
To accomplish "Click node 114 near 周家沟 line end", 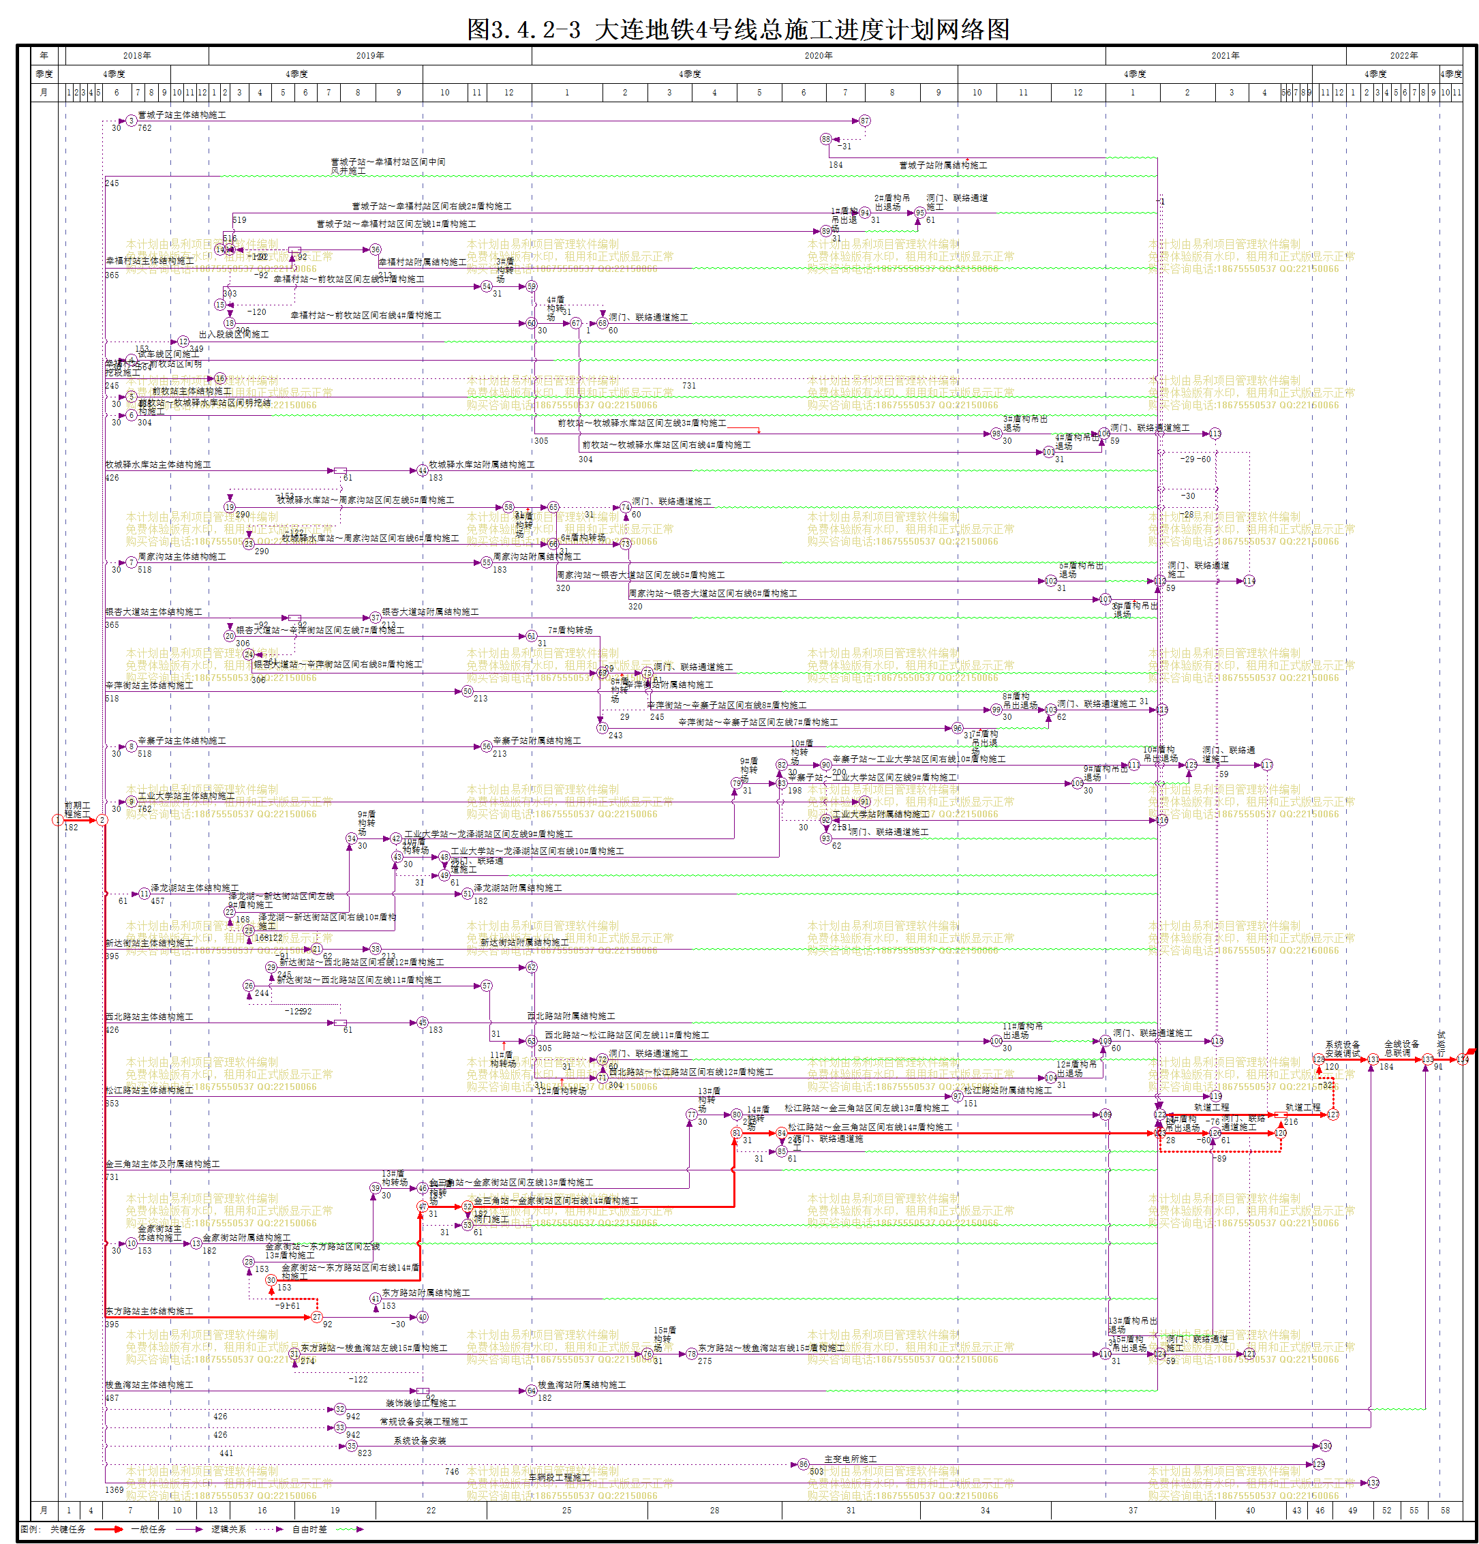I will coord(1249,581).
